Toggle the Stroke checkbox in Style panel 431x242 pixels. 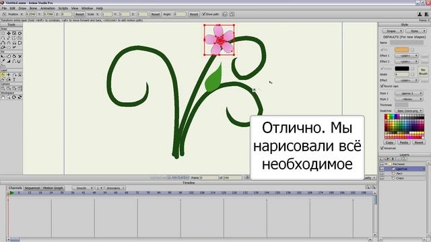pyautogui.click(x=382, y=69)
